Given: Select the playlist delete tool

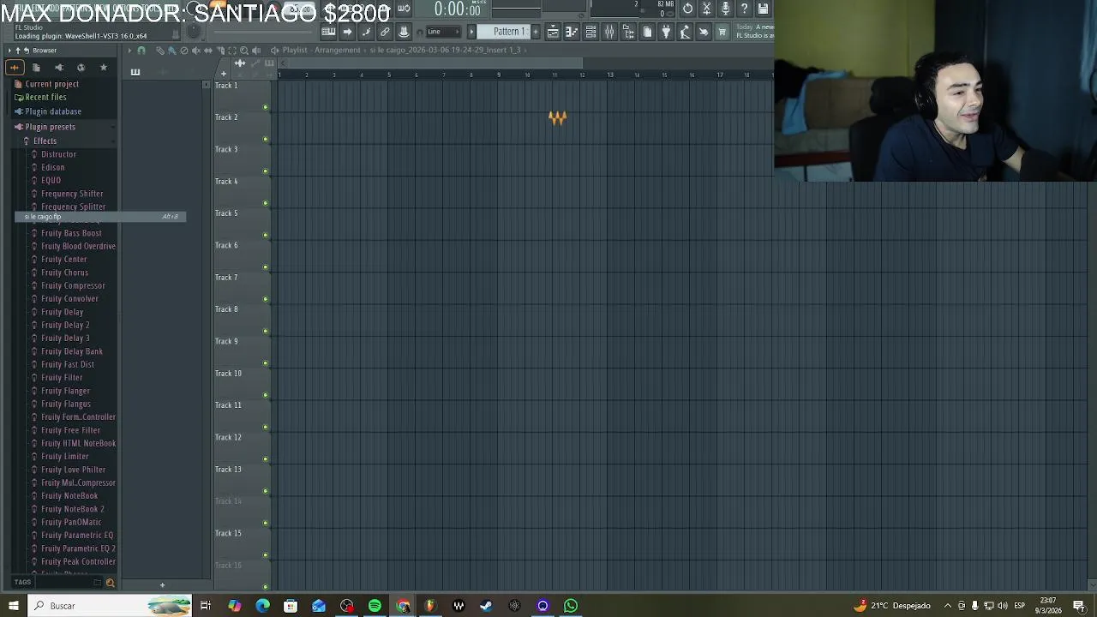Looking at the screenshot, I should (x=183, y=51).
